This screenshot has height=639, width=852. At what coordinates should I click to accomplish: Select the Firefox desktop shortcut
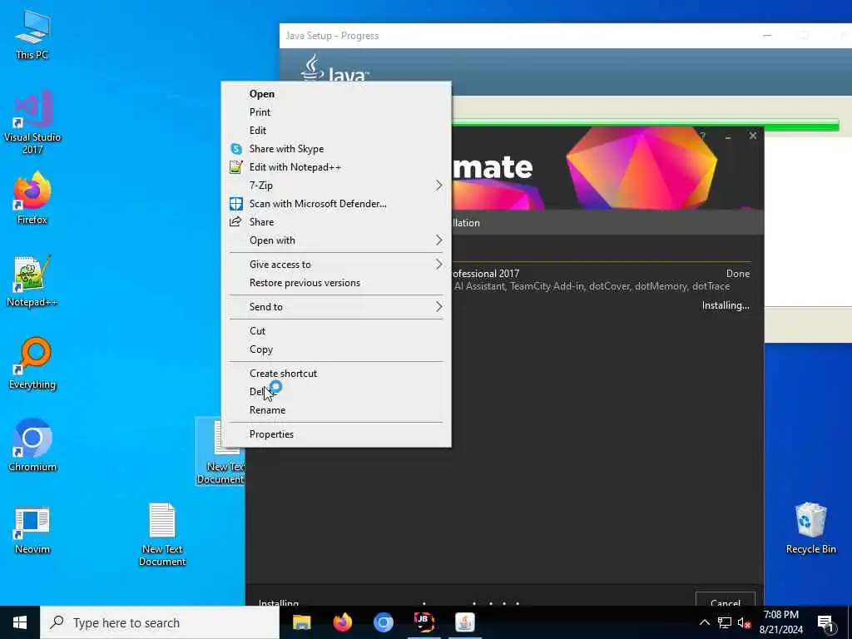click(32, 198)
